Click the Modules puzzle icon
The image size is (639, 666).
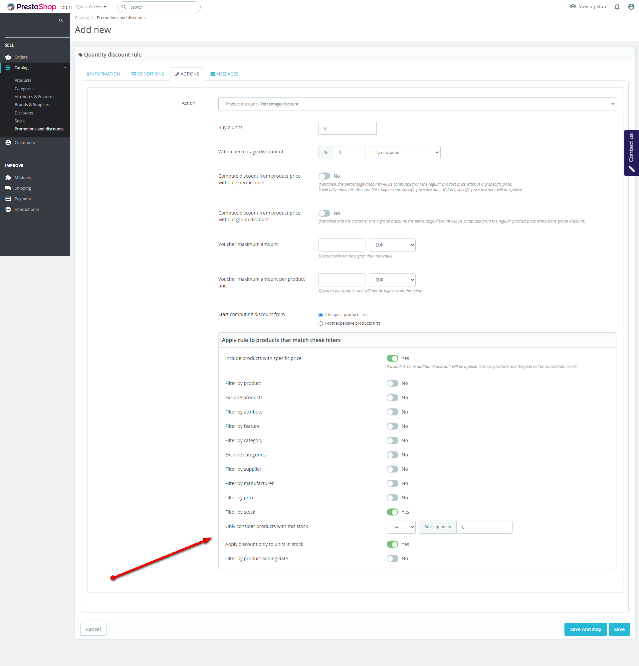8,177
